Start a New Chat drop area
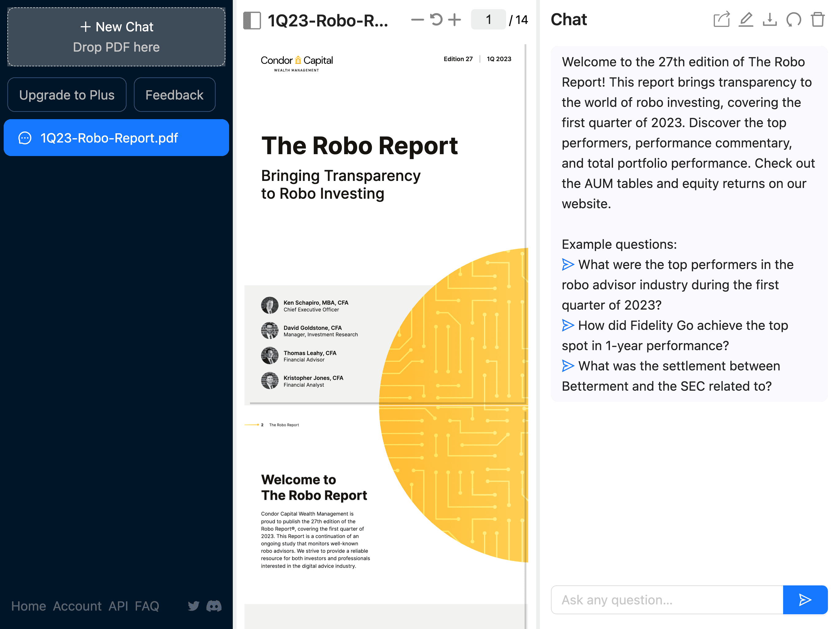Viewport: 839px width, 629px height. [116, 37]
